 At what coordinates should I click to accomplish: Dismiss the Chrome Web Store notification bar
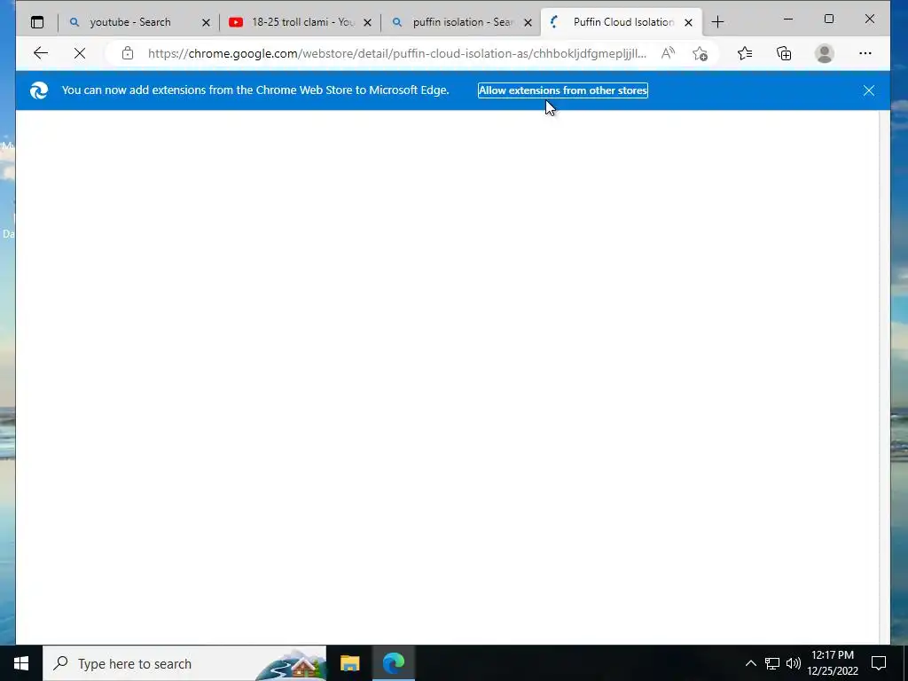(x=869, y=90)
